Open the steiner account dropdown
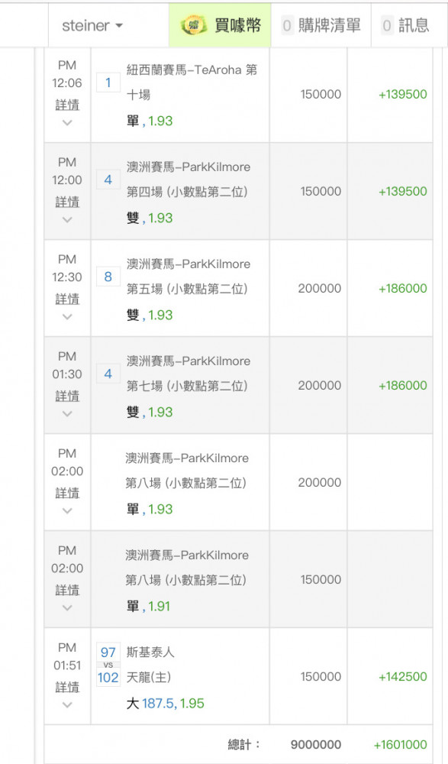This screenshot has height=764, width=448. tap(92, 25)
